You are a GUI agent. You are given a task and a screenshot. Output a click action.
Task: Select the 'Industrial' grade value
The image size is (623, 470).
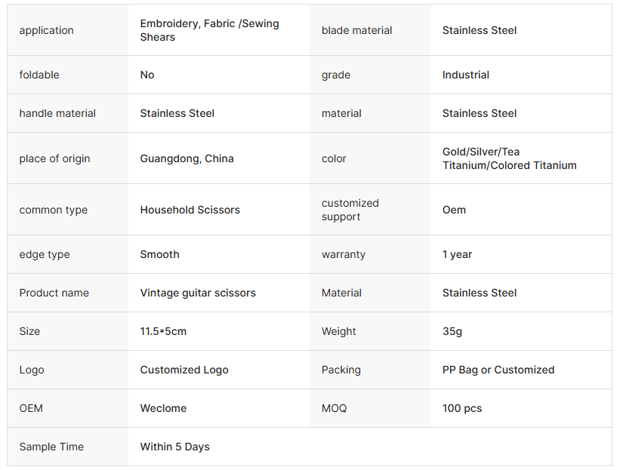pos(466,75)
